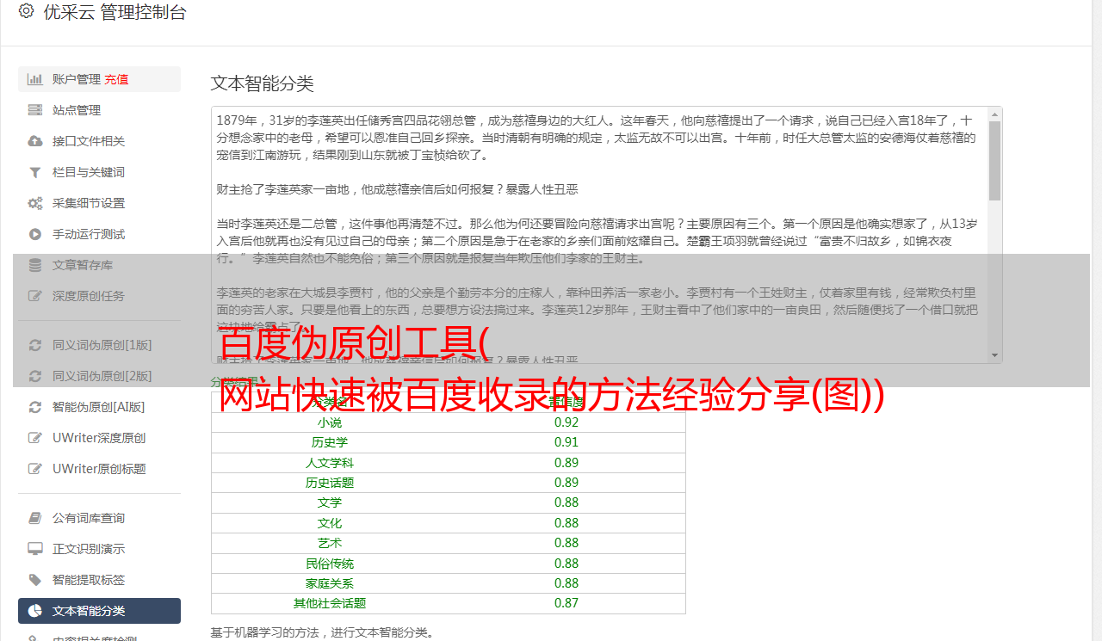The width and height of the screenshot is (1102, 641).
Task: Select 智能提取标签 in the sidebar
Action: (99, 580)
